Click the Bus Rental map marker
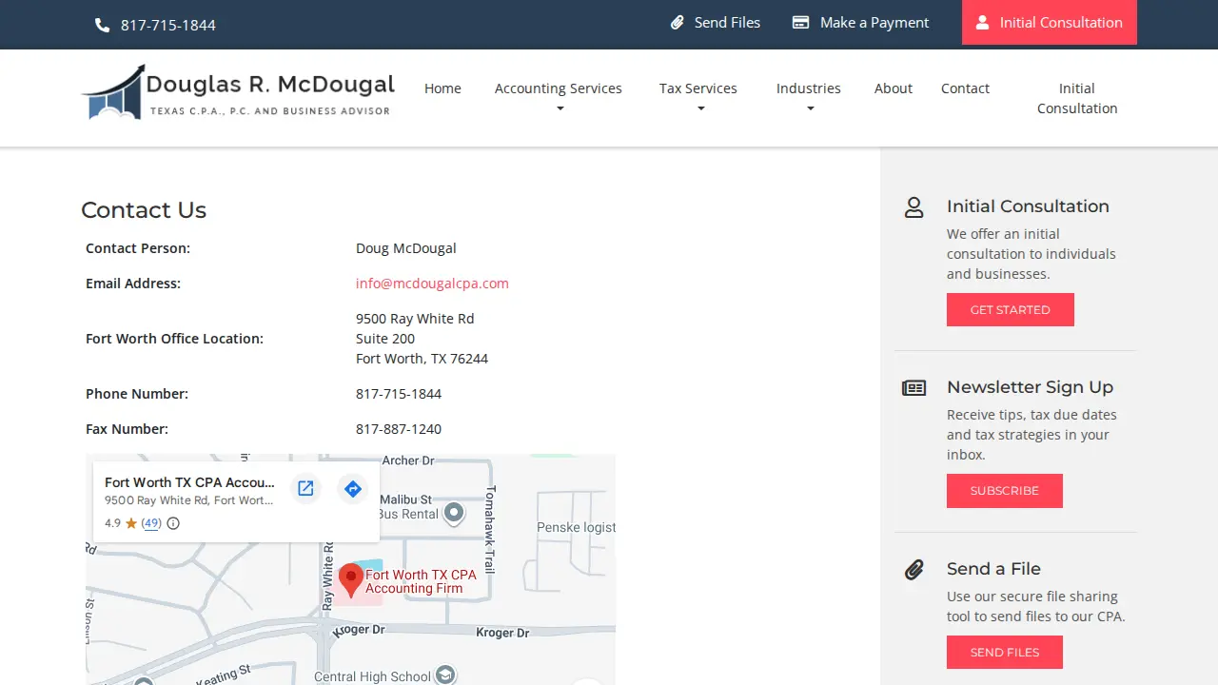This screenshot has width=1218, height=685. (x=455, y=513)
